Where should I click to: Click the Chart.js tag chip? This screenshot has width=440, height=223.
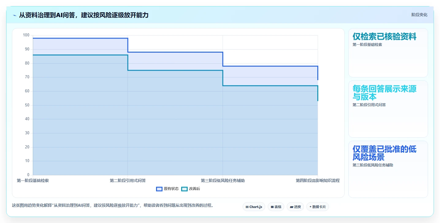coord(254,207)
